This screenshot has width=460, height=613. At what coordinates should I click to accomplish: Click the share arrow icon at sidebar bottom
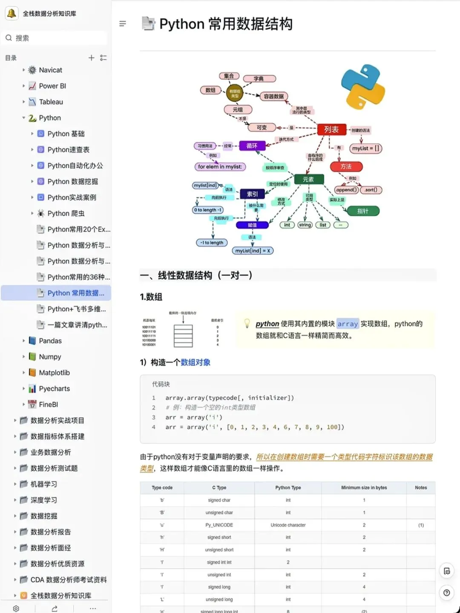(x=55, y=609)
